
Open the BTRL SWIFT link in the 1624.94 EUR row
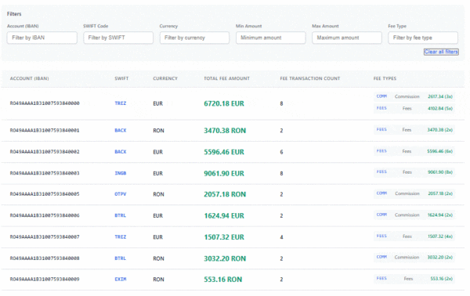pyautogui.click(x=120, y=215)
